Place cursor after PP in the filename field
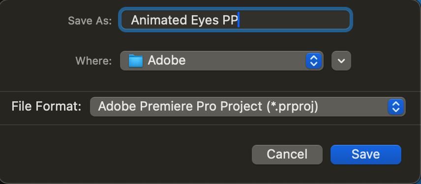421x184 pixels. (x=239, y=20)
